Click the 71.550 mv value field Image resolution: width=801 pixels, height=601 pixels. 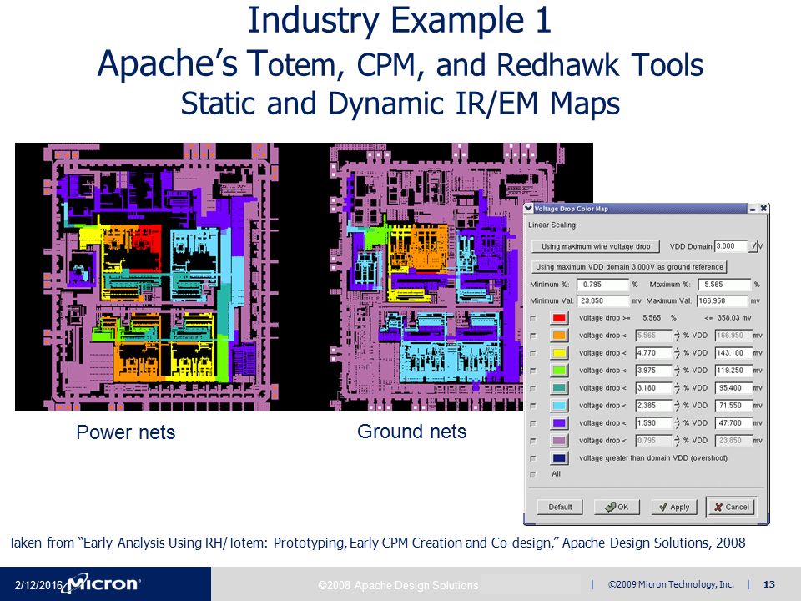[733, 406]
